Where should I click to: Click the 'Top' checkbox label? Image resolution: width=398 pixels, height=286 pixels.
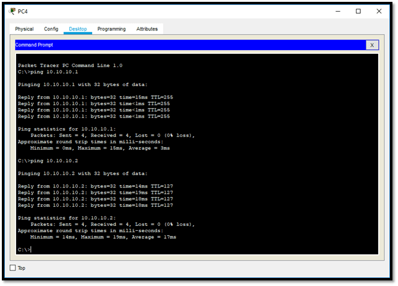pyautogui.click(x=22, y=268)
